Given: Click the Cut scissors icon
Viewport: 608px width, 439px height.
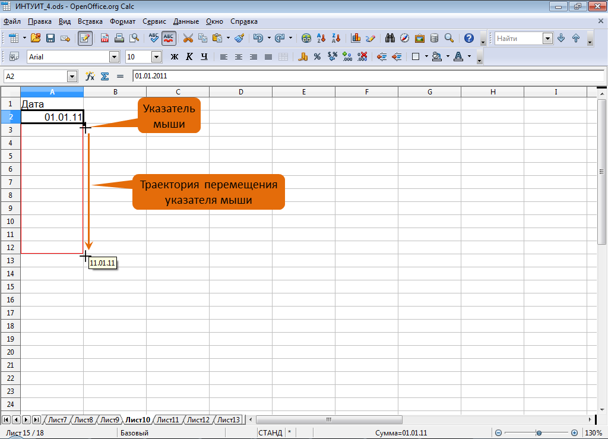Looking at the screenshot, I should [x=188, y=38].
